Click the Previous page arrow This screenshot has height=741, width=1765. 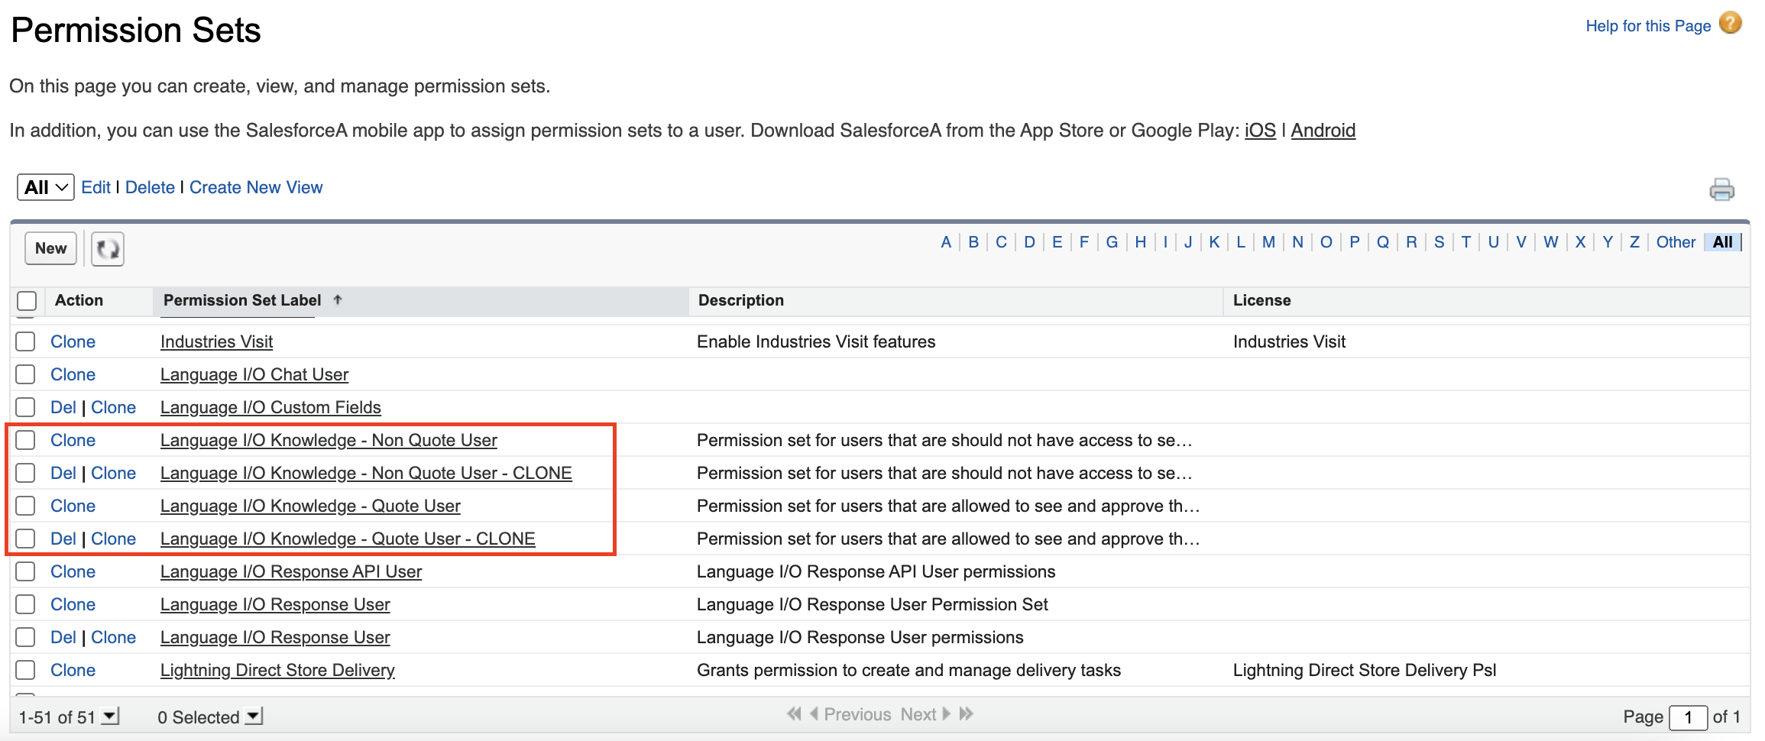click(x=814, y=713)
